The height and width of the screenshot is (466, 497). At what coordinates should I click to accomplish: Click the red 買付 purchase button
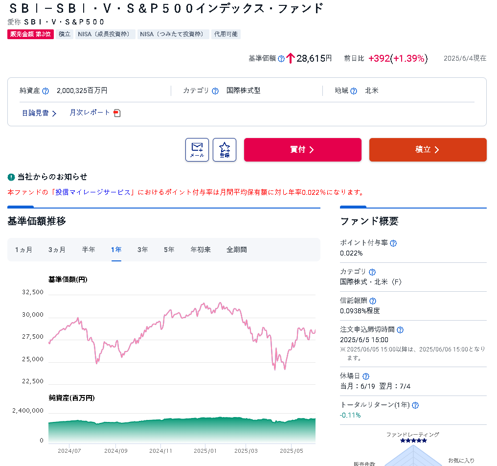303,150
